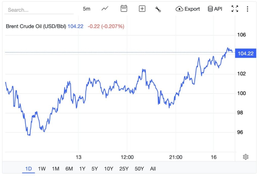Image resolution: width=259 pixels, height=176 pixels.
Task: Click the chart type line icon
Action: pos(105,9)
